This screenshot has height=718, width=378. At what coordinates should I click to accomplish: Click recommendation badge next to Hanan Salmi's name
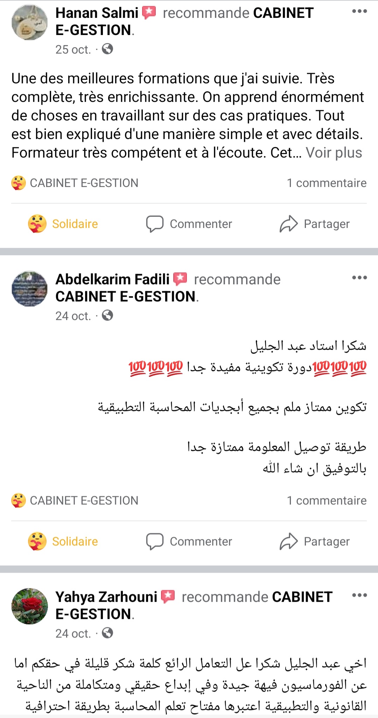149,13
